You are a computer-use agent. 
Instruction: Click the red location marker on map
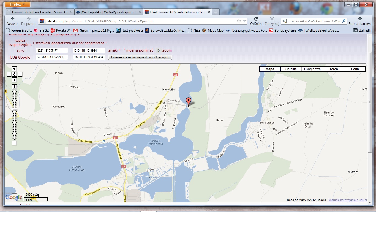188,101
